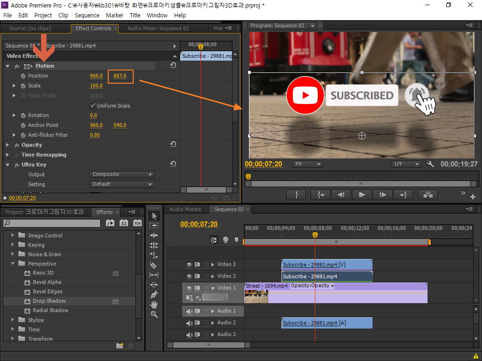Add a marker in the timeline
Viewport: 482px width, 361px height.
[236, 240]
